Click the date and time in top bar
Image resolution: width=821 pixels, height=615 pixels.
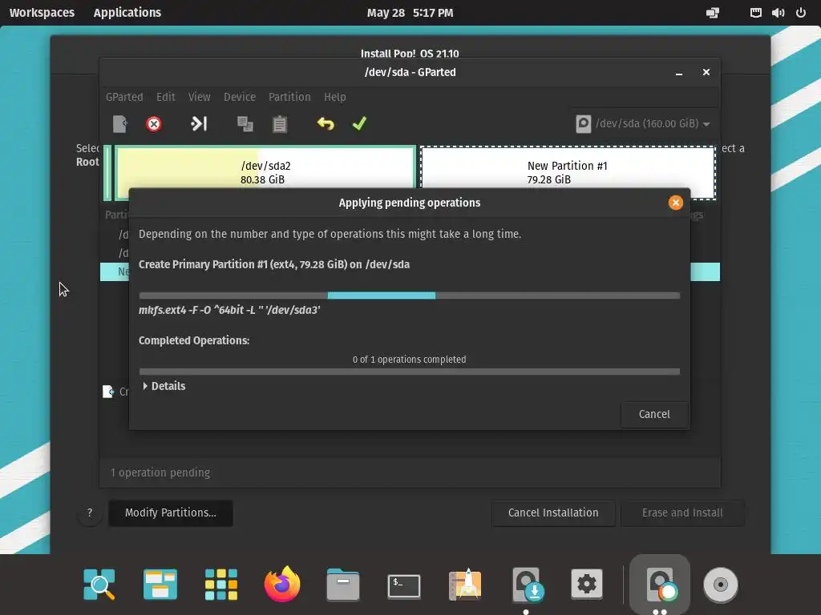(410, 13)
